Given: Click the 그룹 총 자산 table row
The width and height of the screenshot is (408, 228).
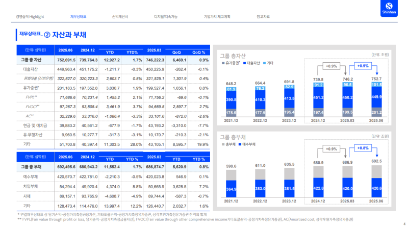Looking at the screenshot, I should 31,60.
